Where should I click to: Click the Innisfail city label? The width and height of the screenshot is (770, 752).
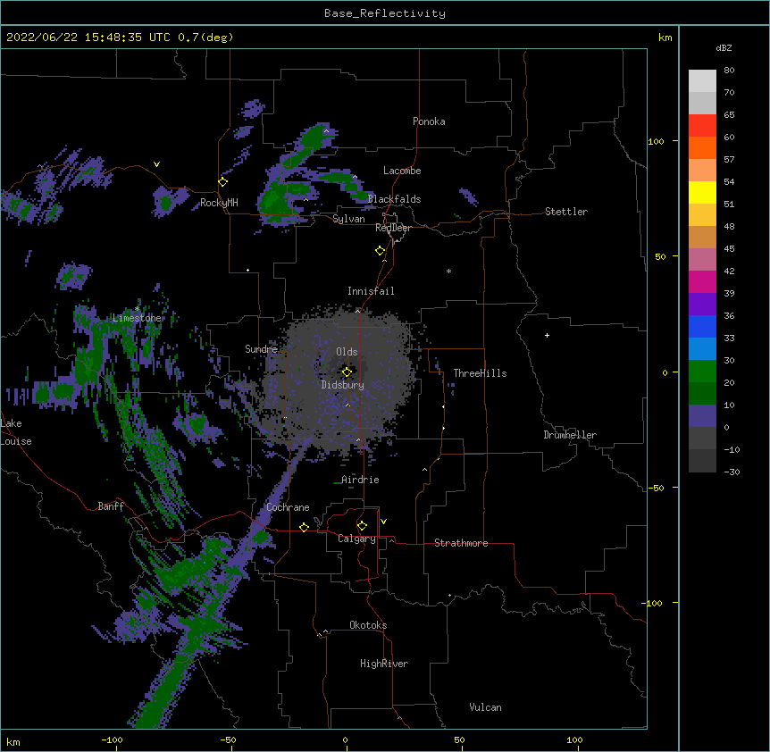(x=371, y=291)
